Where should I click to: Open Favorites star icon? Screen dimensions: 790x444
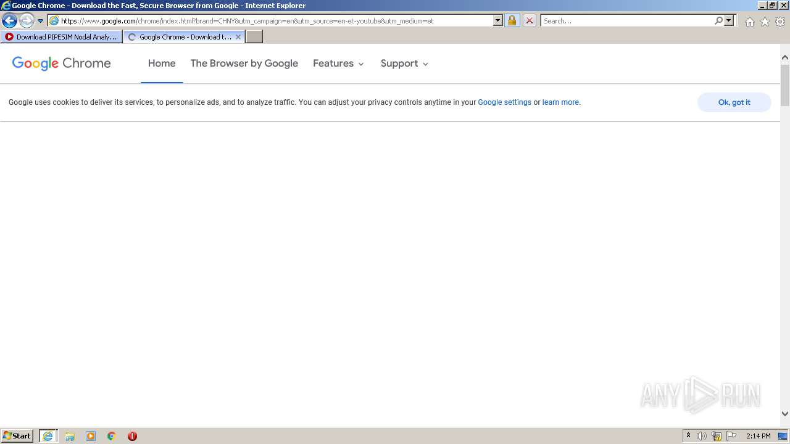(x=765, y=22)
